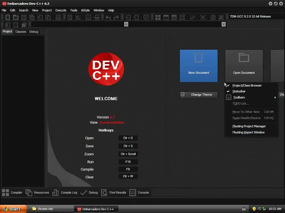Open the Edit menu

13,10
